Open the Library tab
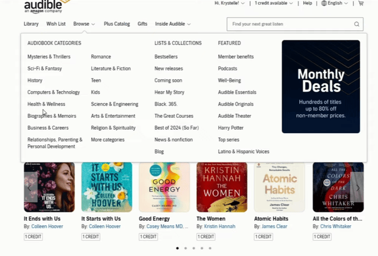Screen dimensions: 378x256 (31, 24)
